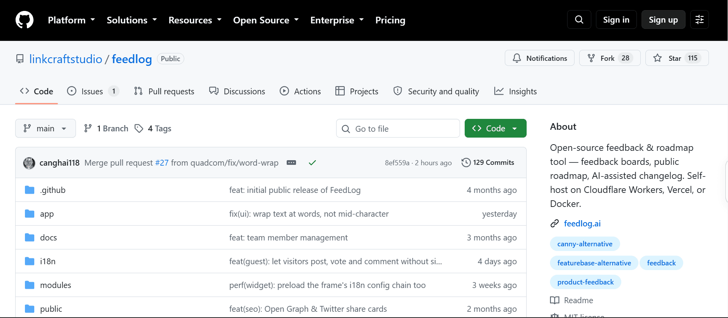Image resolution: width=728 pixels, height=318 pixels.
Task: Open the feedlog repository name link
Action: pos(132,59)
